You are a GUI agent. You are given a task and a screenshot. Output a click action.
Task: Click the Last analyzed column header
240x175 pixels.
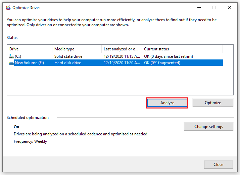pos(122,49)
